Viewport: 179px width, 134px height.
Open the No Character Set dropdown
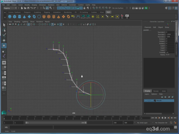point(161,123)
